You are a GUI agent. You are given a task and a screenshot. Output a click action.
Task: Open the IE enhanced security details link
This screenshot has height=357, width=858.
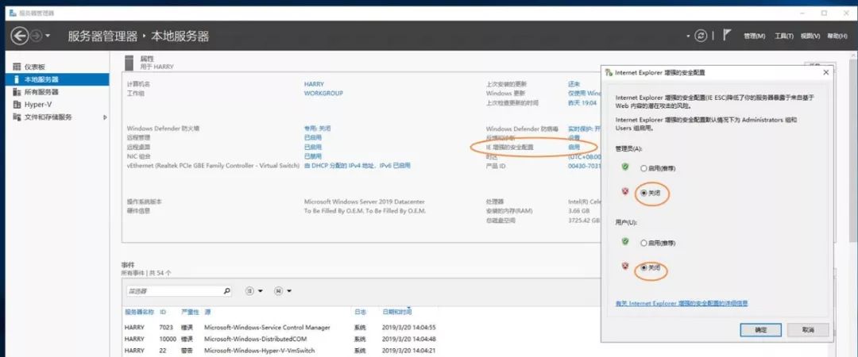point(682,303)
